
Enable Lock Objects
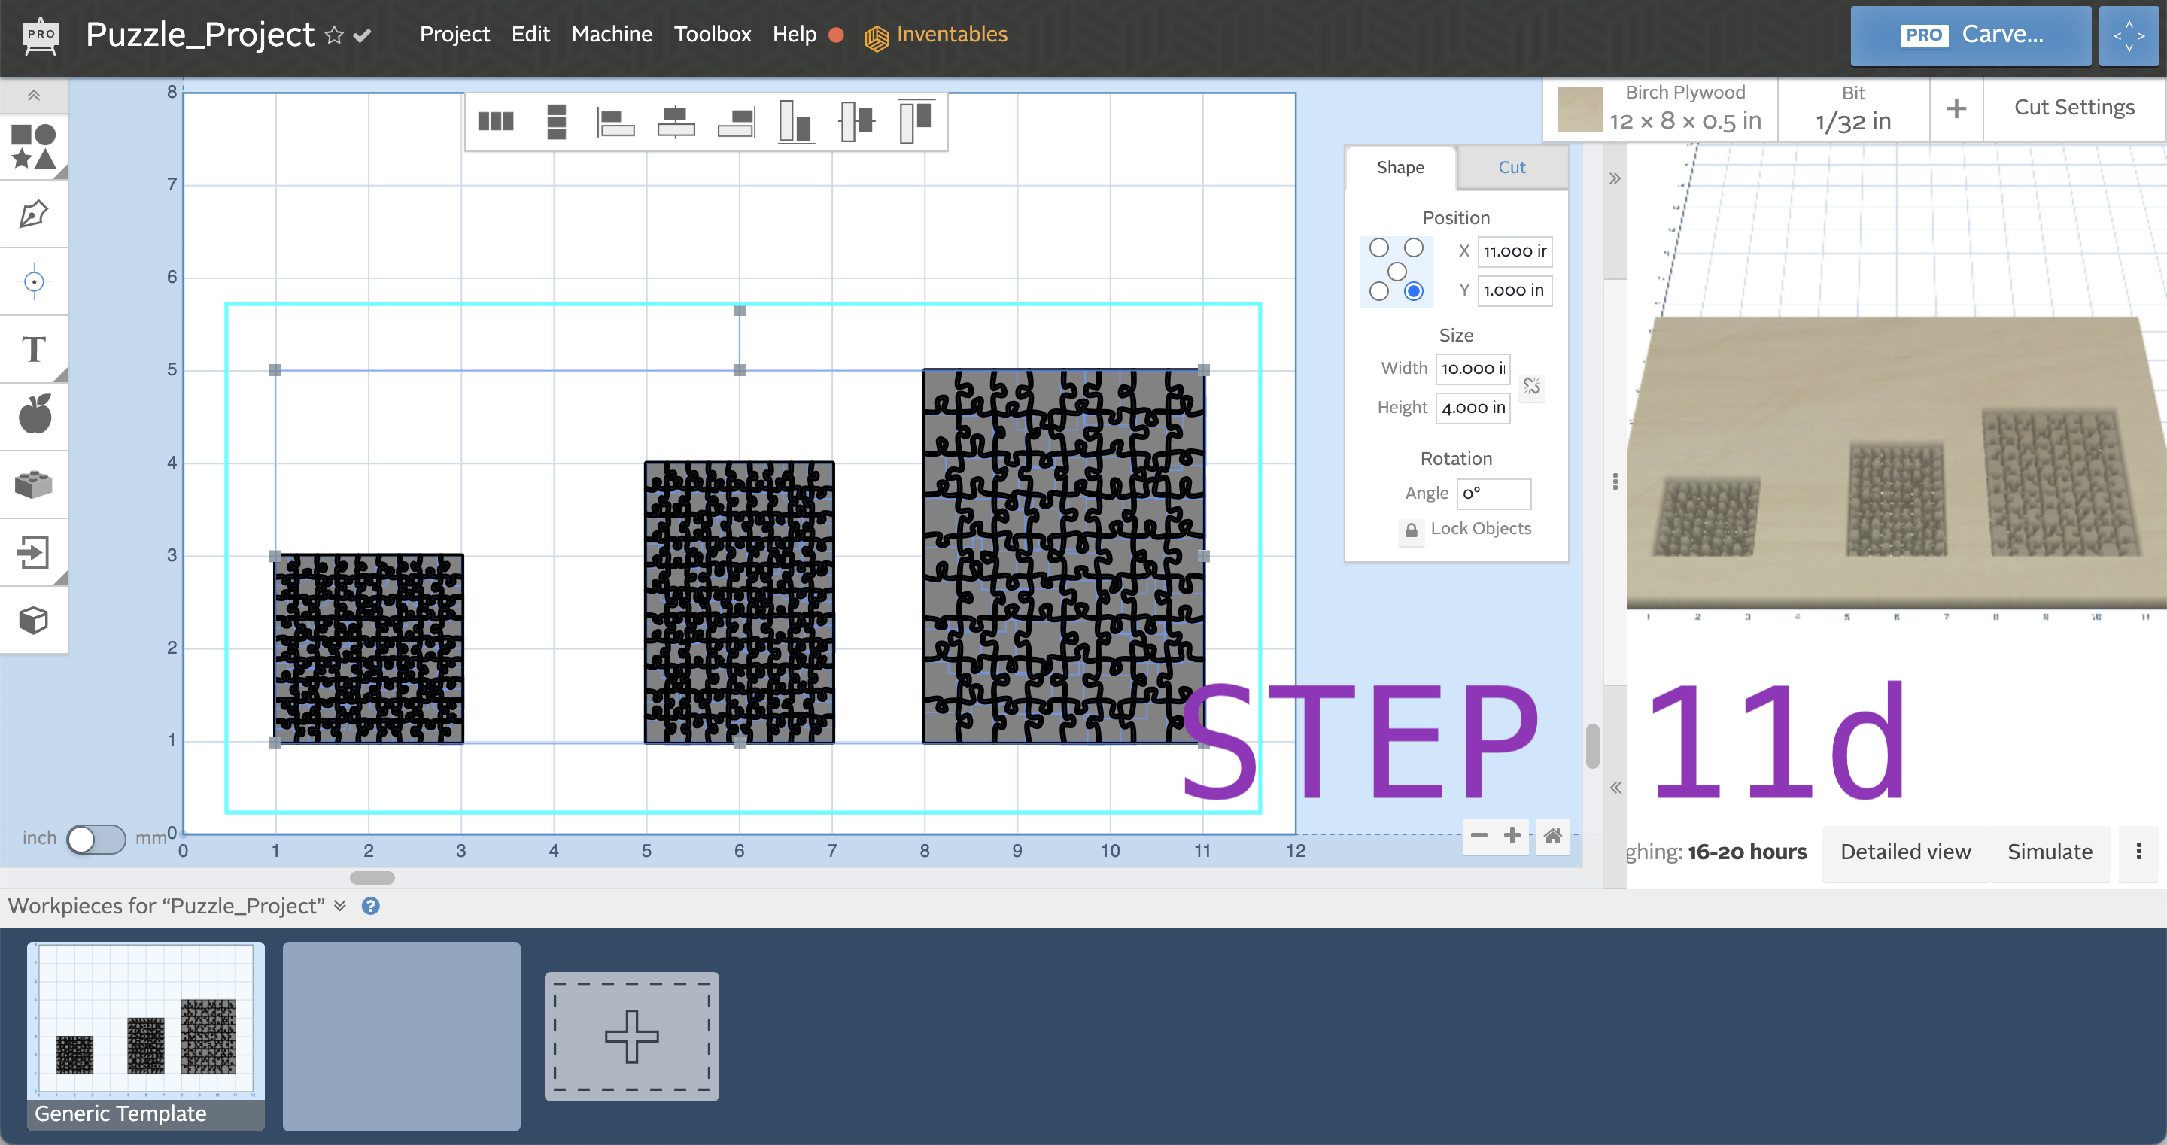click(x=1411, y=530)
